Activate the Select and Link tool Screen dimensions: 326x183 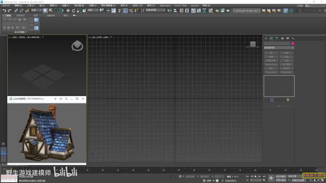tap(16, 11)
